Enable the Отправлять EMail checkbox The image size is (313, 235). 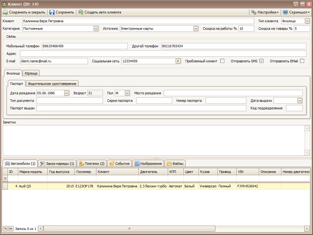pos(302,61)
